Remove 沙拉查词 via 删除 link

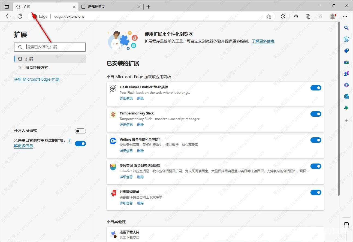[x=140, y=177]
